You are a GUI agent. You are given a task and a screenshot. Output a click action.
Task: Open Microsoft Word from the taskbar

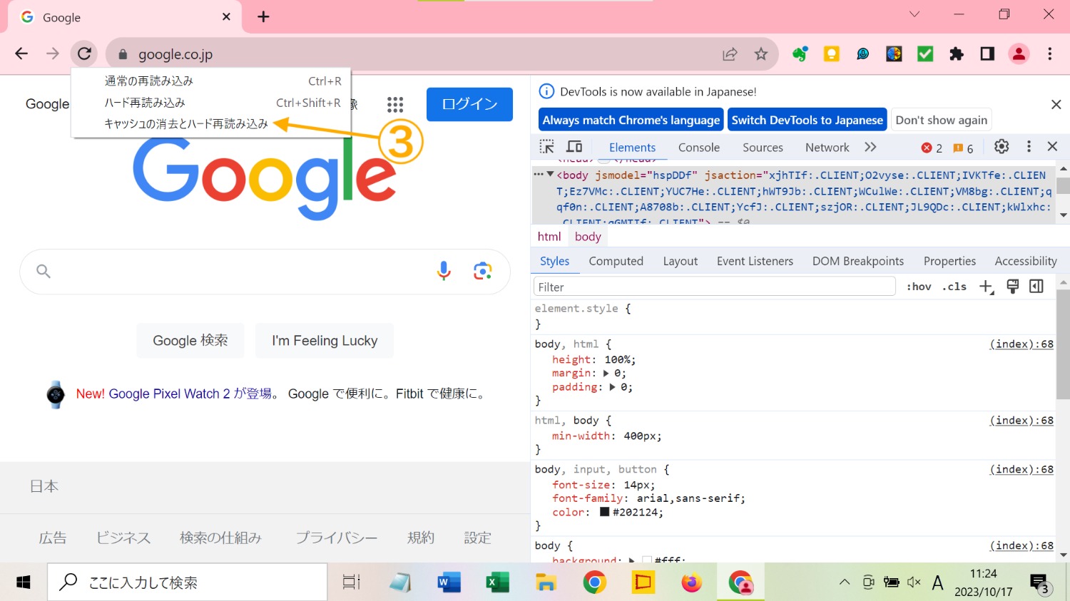click(449, 582)
